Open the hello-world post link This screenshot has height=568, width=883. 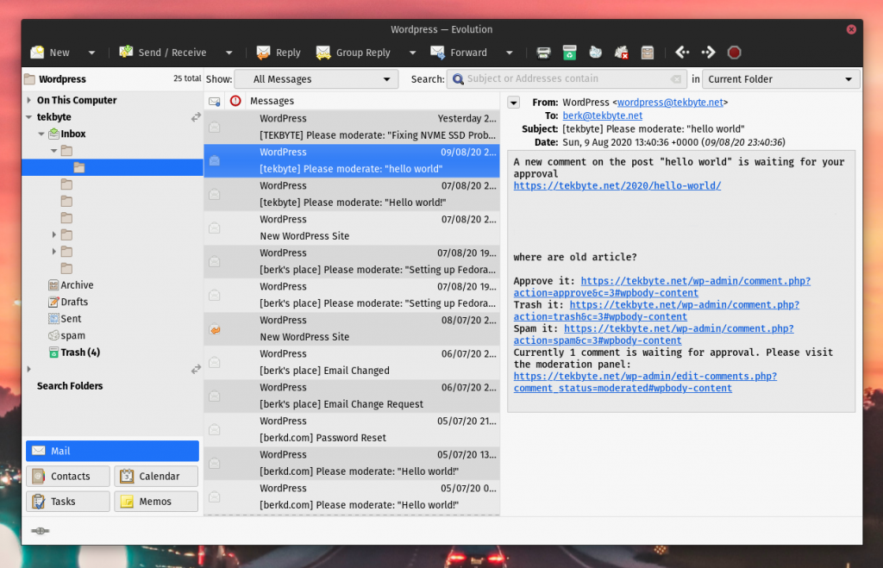point(617,185)
